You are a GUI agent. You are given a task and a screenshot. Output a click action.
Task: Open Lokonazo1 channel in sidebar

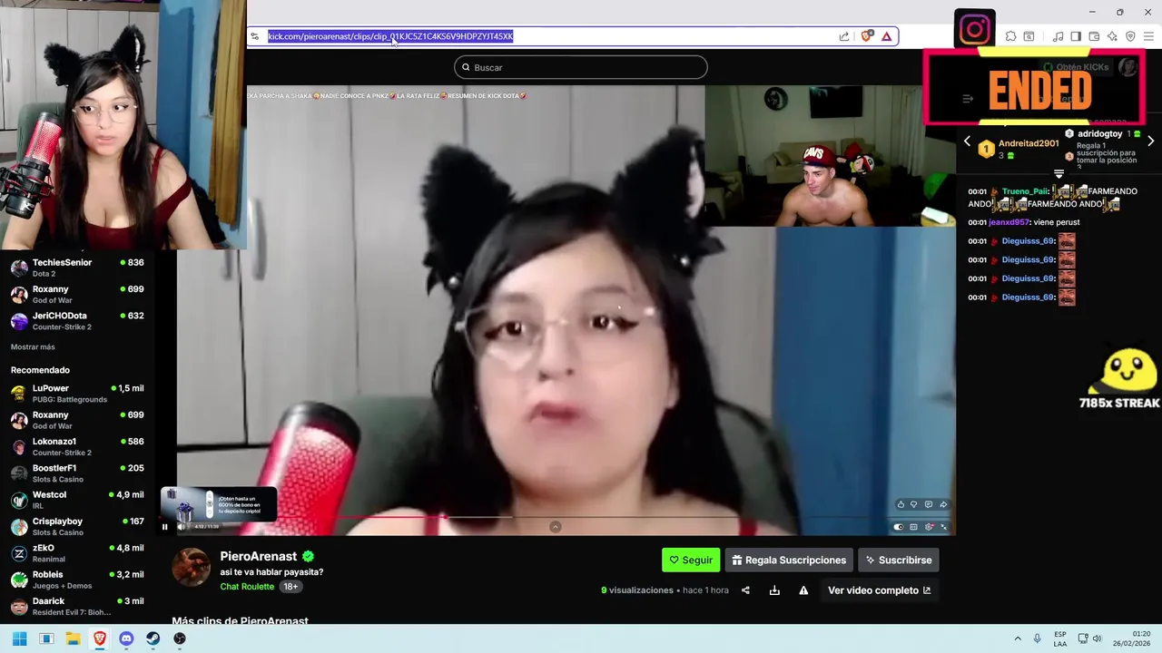pos(78,446)
